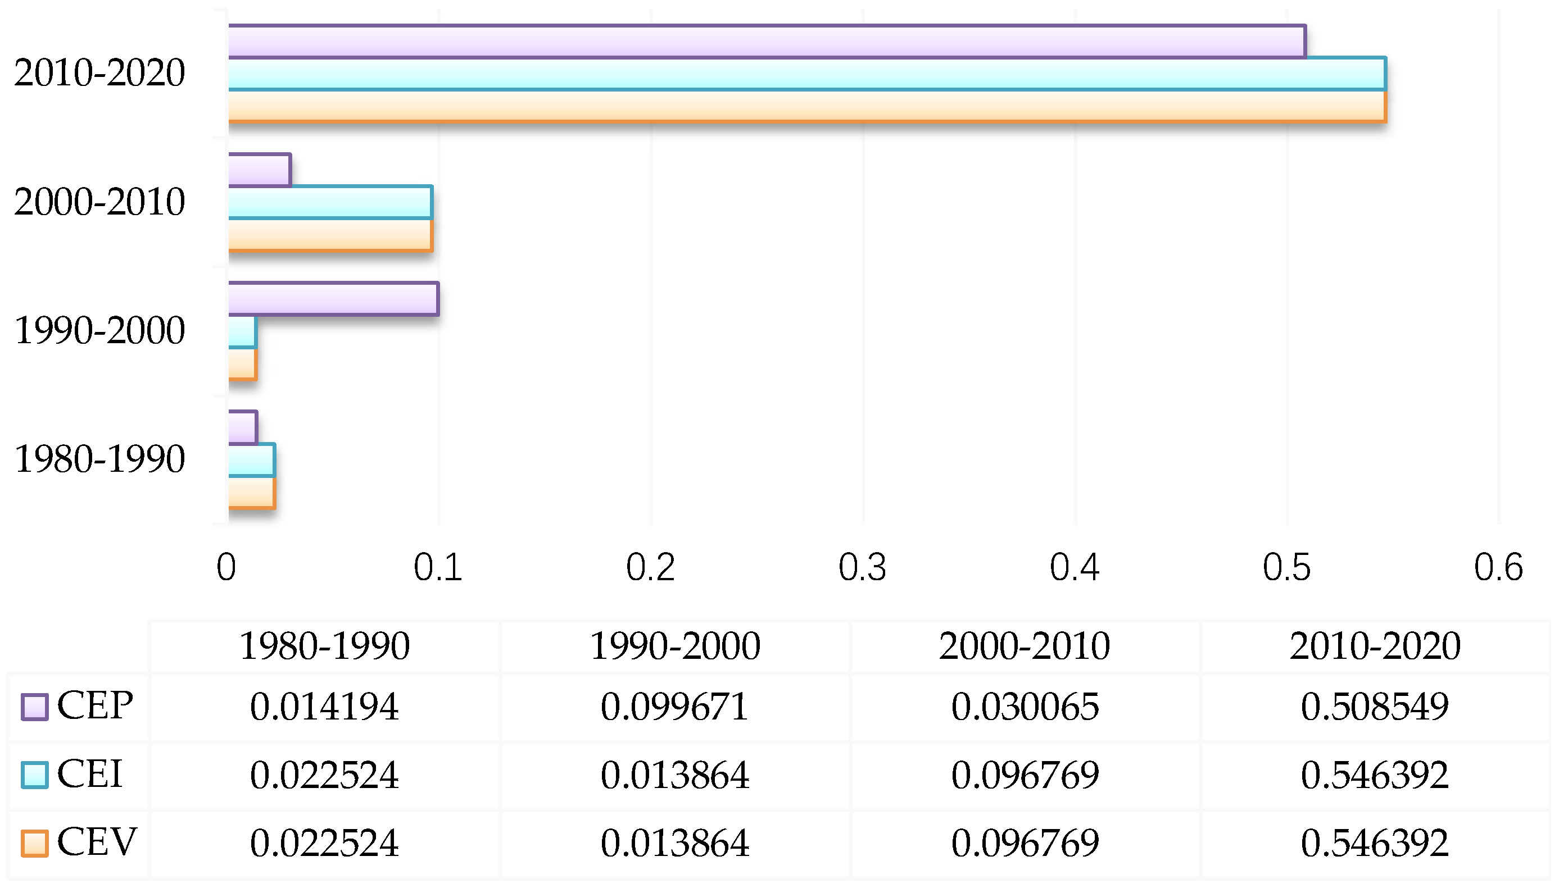Click the 0.5 x-axis tick label

click(1286, 568)
